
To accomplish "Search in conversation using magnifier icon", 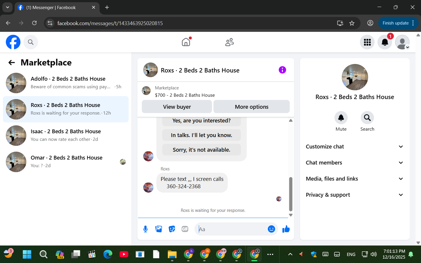I will (367, 118).
